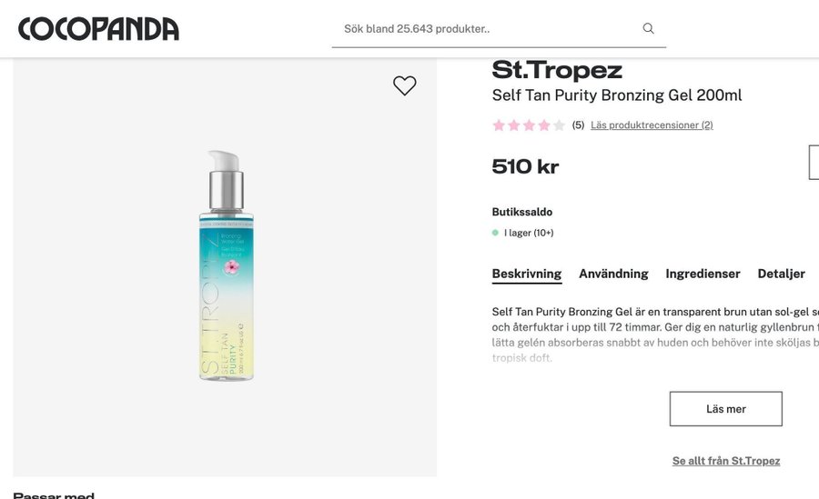Click the St.Tropez bottle product image

225,265
